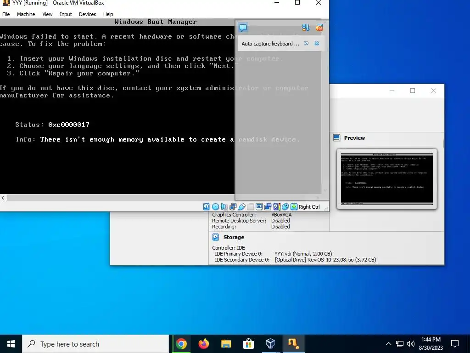Open the Windows Start menu
The image size is (470, 353).
click(x=11, y=344)
